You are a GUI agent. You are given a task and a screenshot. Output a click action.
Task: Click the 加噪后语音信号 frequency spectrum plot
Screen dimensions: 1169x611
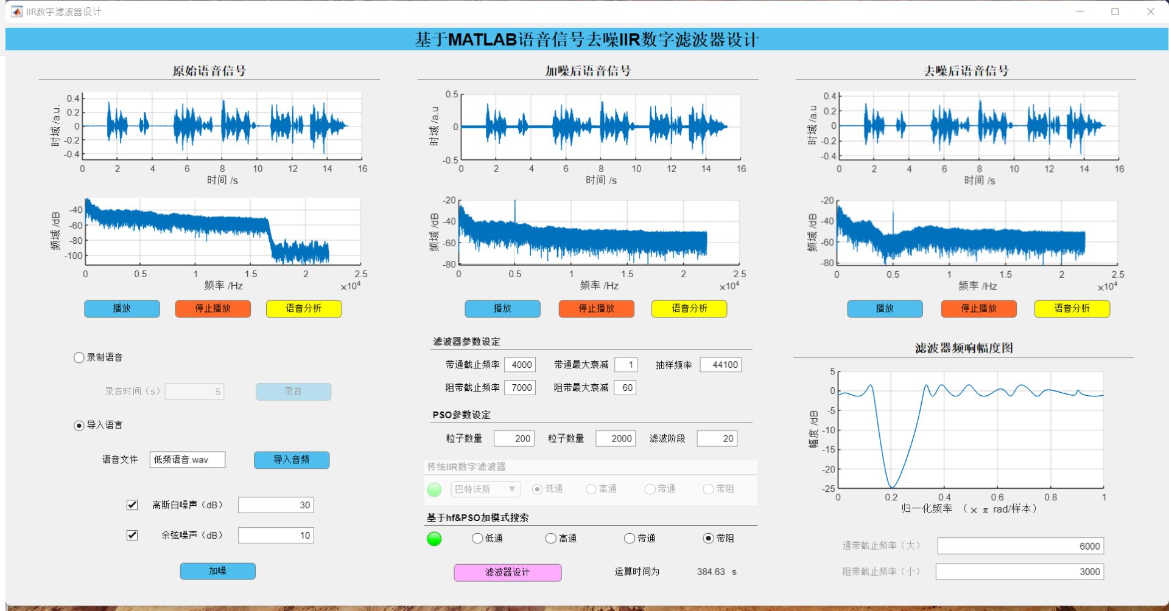[x=599, y=232]
